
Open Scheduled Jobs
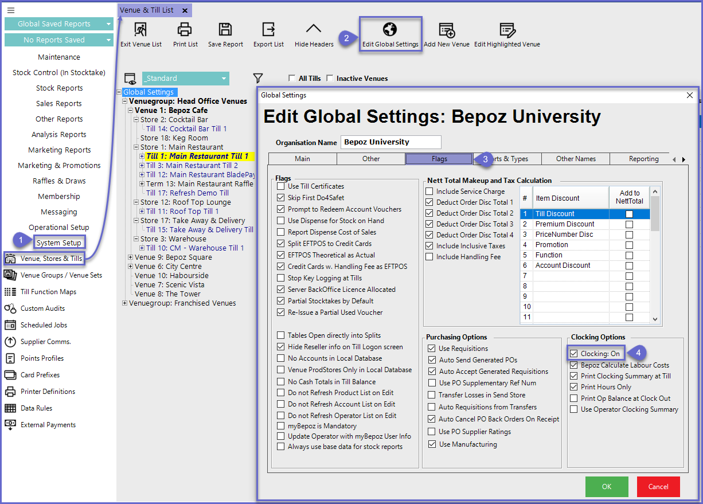pyautogui.click(x=36, y=325)
